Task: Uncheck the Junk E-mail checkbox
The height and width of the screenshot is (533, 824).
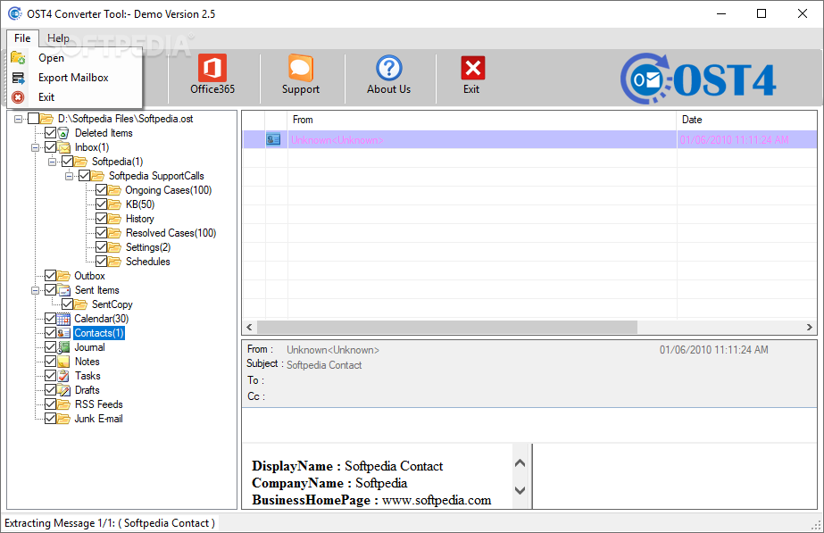Action: [x=51, y=419]
